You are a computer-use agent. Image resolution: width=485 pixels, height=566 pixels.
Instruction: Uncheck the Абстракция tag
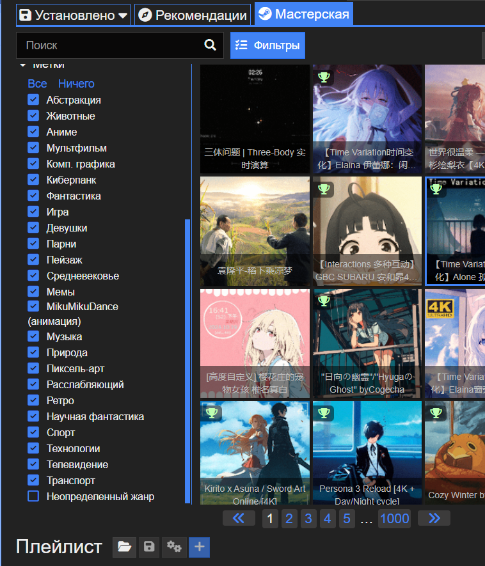pyautogui.click(x=33, y=100)
